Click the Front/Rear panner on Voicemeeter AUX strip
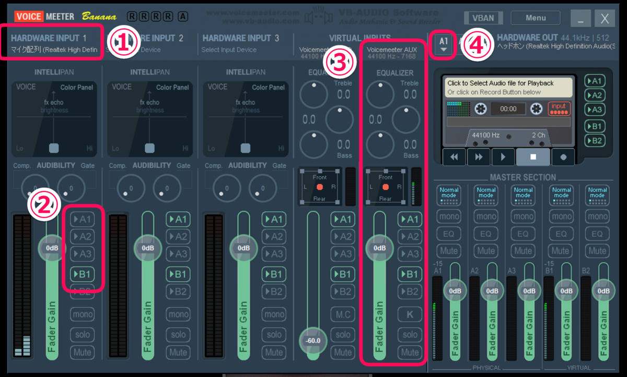 386,186
